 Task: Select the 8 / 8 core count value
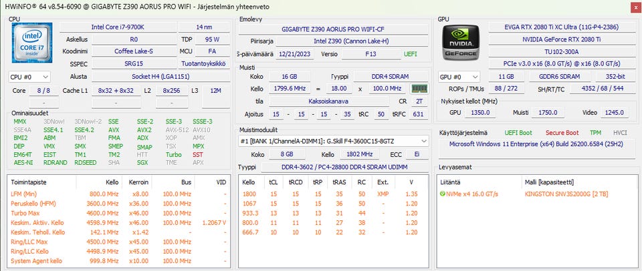[44, 90]
